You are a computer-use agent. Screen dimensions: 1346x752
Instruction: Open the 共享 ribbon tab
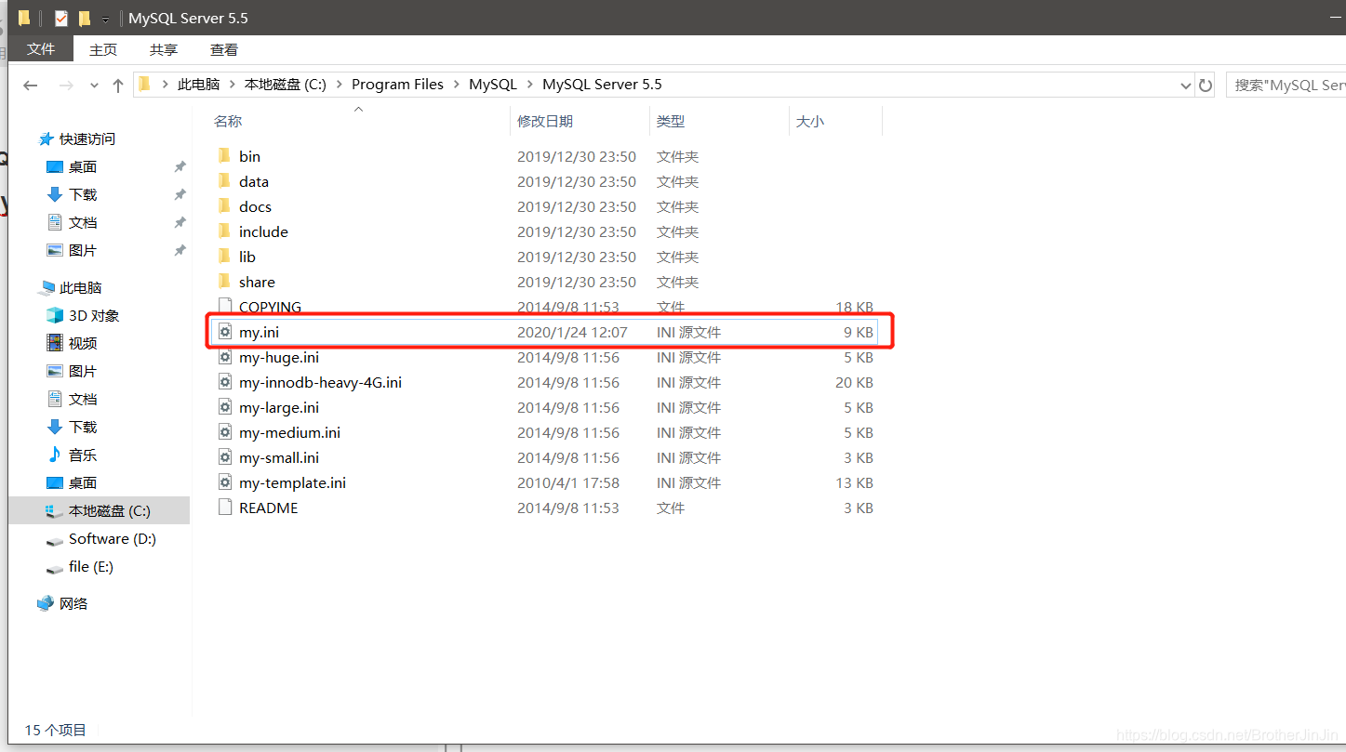pos(164,50)
